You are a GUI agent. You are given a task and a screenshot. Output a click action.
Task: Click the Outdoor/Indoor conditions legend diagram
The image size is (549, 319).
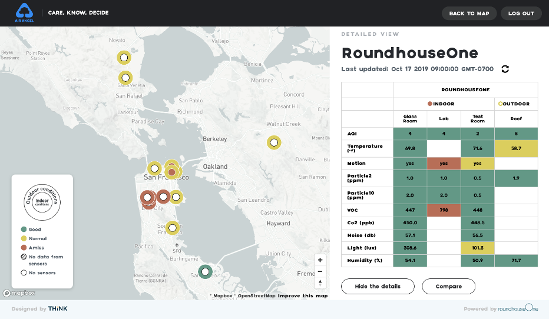(42, 202)
